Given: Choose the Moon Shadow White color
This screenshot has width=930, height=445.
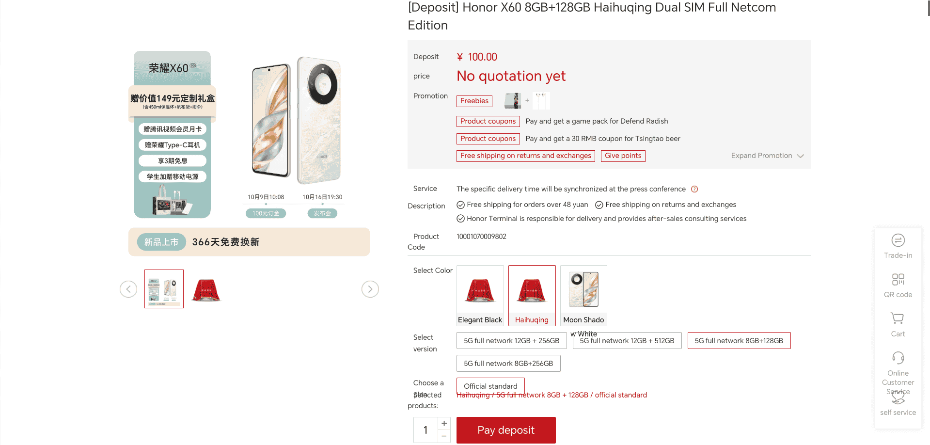Looking at the screenshot, I should tap(583, 295).
